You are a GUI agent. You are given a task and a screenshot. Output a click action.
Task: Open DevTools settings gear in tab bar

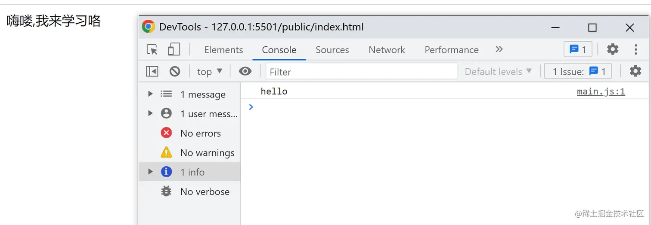click(613, 49)
